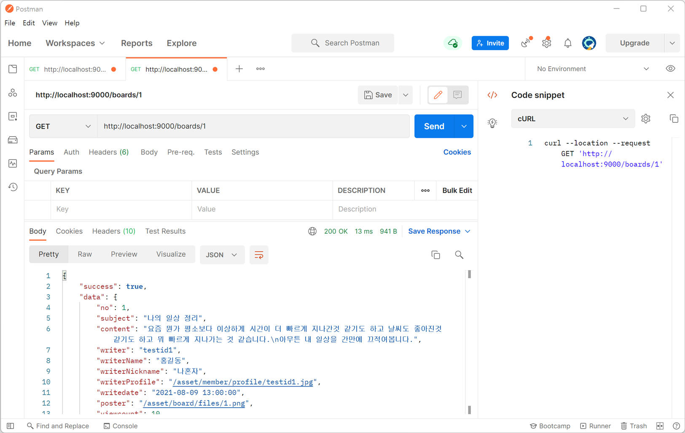Click the Save button
The image size is (685, 433).
point(378,95)
